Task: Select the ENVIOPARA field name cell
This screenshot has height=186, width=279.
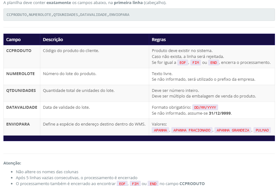Action: tap(18, 124)
